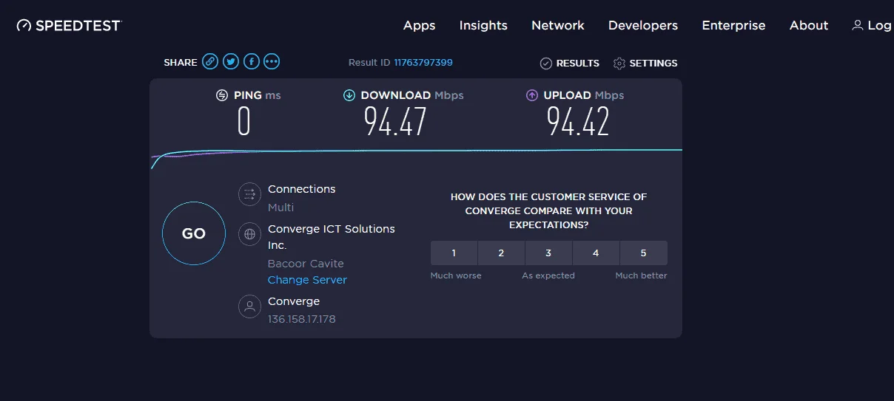Screen dimensions: 894x401
Task: Rate customer service 5
Action: 643,253
